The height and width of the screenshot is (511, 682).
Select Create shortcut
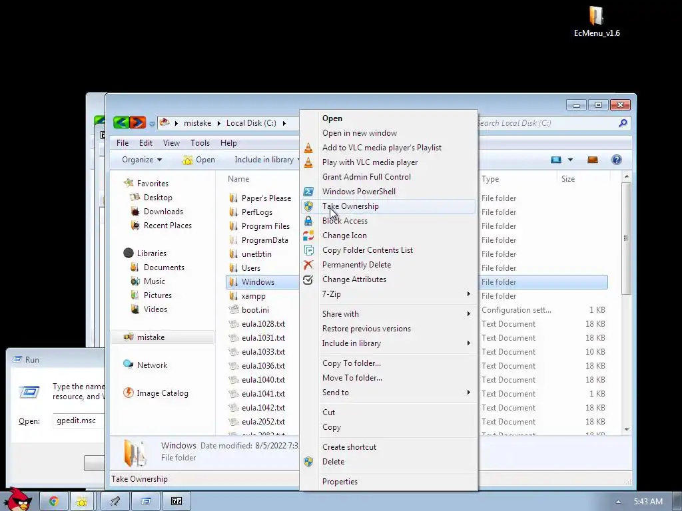pyautogui.click(x=388, y=447)
